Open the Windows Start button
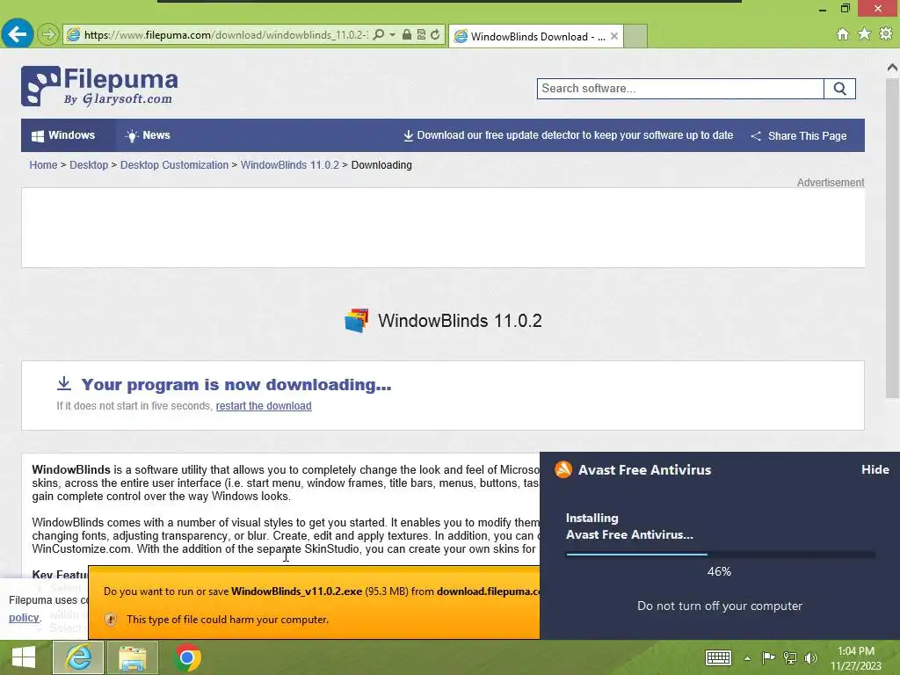 tap(24, 657)
